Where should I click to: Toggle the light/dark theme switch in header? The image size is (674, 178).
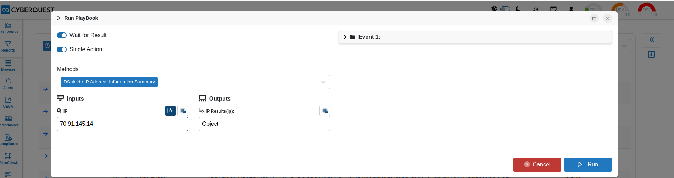point(505,9)
